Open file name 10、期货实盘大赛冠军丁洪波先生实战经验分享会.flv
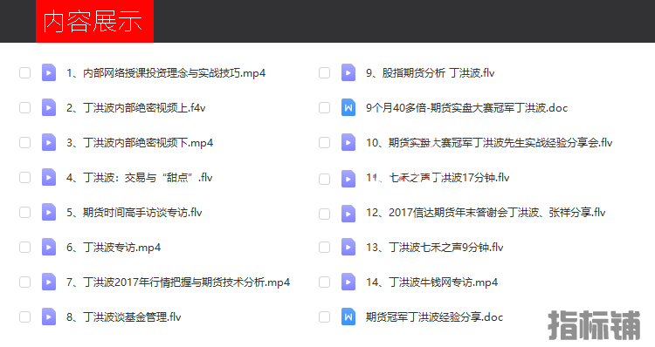This screenshot has height=347, width=655. pyautogui.click(x=489, y=143)
